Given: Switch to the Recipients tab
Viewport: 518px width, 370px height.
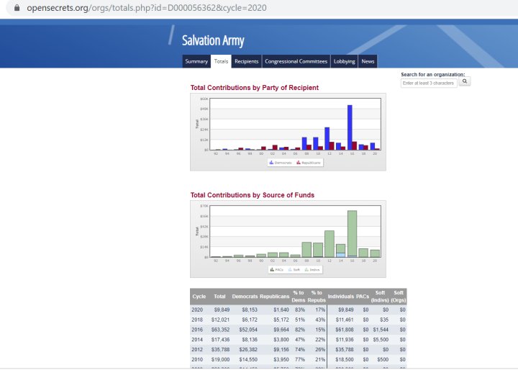Looking at the screenshot, I should coord(247,61).
